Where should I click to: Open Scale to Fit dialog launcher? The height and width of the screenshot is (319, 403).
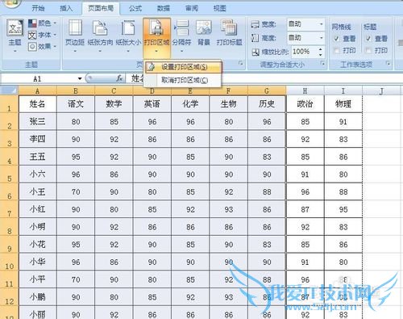(x=322, y=64)
